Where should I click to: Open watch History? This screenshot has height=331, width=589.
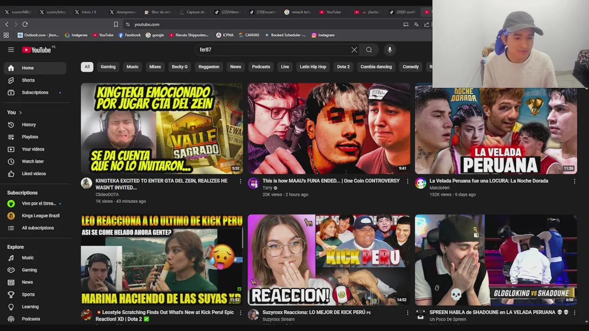point(35,125)
